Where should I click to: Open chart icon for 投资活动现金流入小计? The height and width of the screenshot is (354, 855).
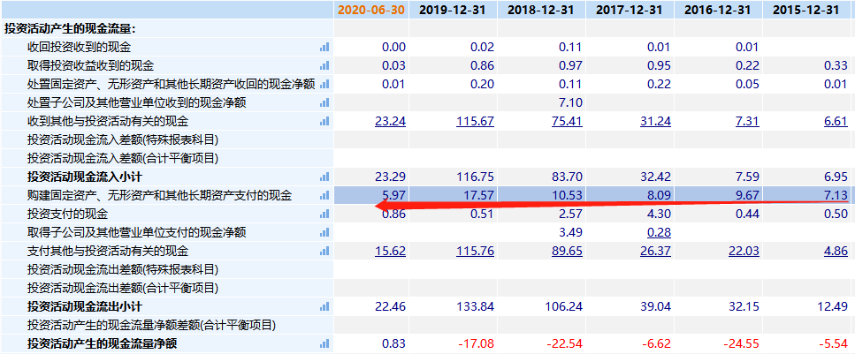pyautogui.click(x=324, y=177)
